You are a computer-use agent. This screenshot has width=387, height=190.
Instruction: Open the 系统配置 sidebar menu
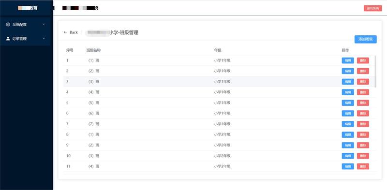(x=25, y=25)
